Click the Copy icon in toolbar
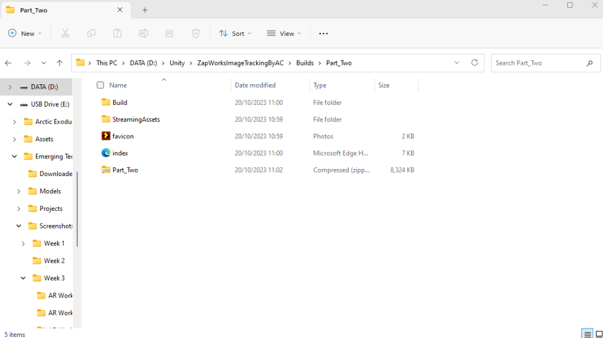This screenshot has width=603, height=338. pos(91,34)
